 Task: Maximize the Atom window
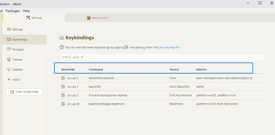(x=260, y=3)
